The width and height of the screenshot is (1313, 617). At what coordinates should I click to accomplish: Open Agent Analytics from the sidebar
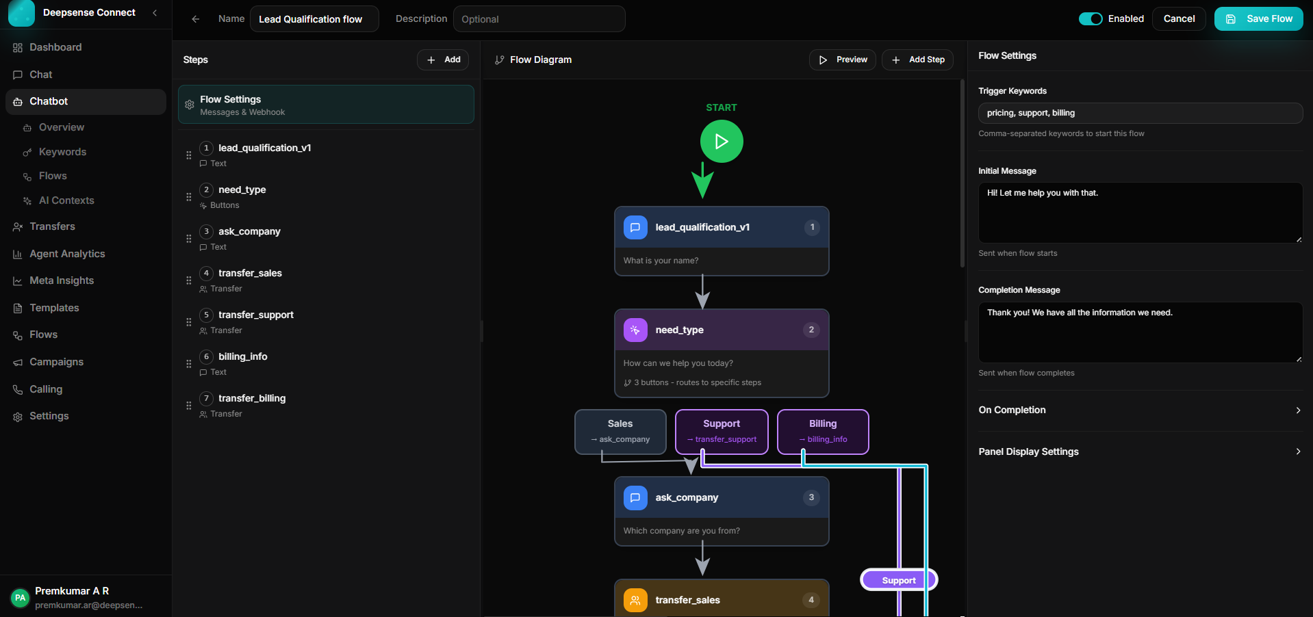(66, 253)
